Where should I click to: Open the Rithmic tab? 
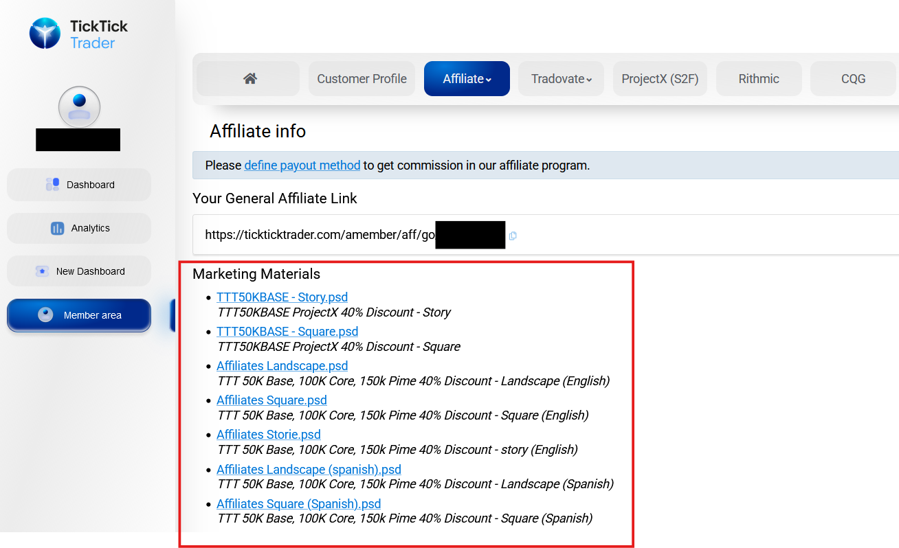coord(759,79)
